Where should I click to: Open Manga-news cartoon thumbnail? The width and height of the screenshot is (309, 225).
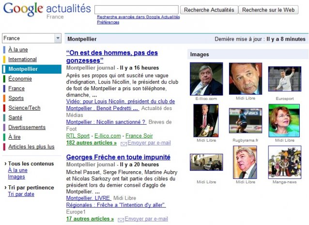pyautogui.click(x=285, y=162)
